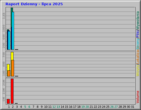Click the x-axis label for day 11
The image size is (141, 110).
click(50, 107)
